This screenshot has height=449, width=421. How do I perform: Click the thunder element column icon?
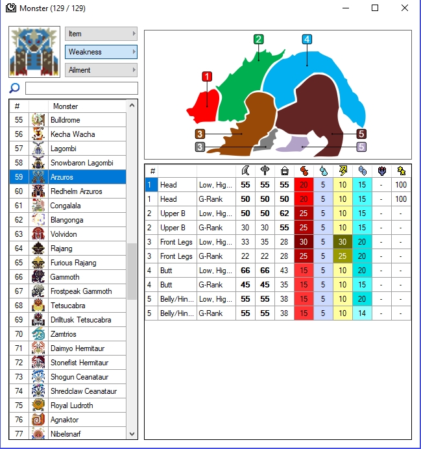tap(343, 171)
